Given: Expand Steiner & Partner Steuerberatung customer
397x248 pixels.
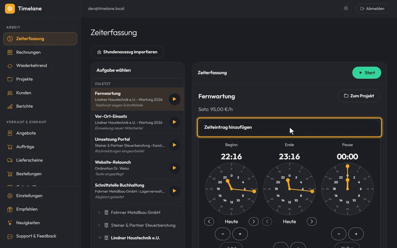Looking at the screenshot, I should pos(99,225).
